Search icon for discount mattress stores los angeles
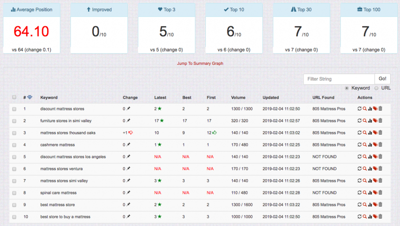 (x=365, y=157)
